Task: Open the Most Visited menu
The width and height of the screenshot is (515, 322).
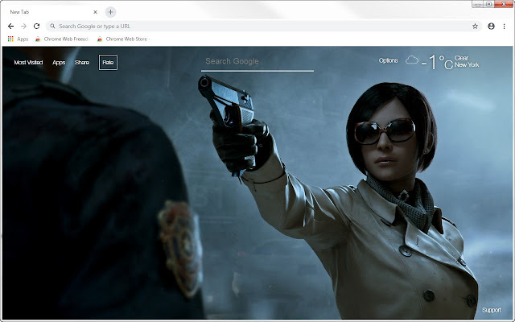Action: pyautogui.click(x=28, y=63)
